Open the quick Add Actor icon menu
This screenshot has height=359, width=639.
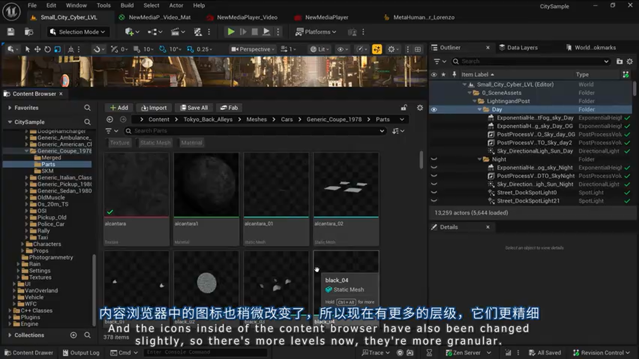(128, 31)
